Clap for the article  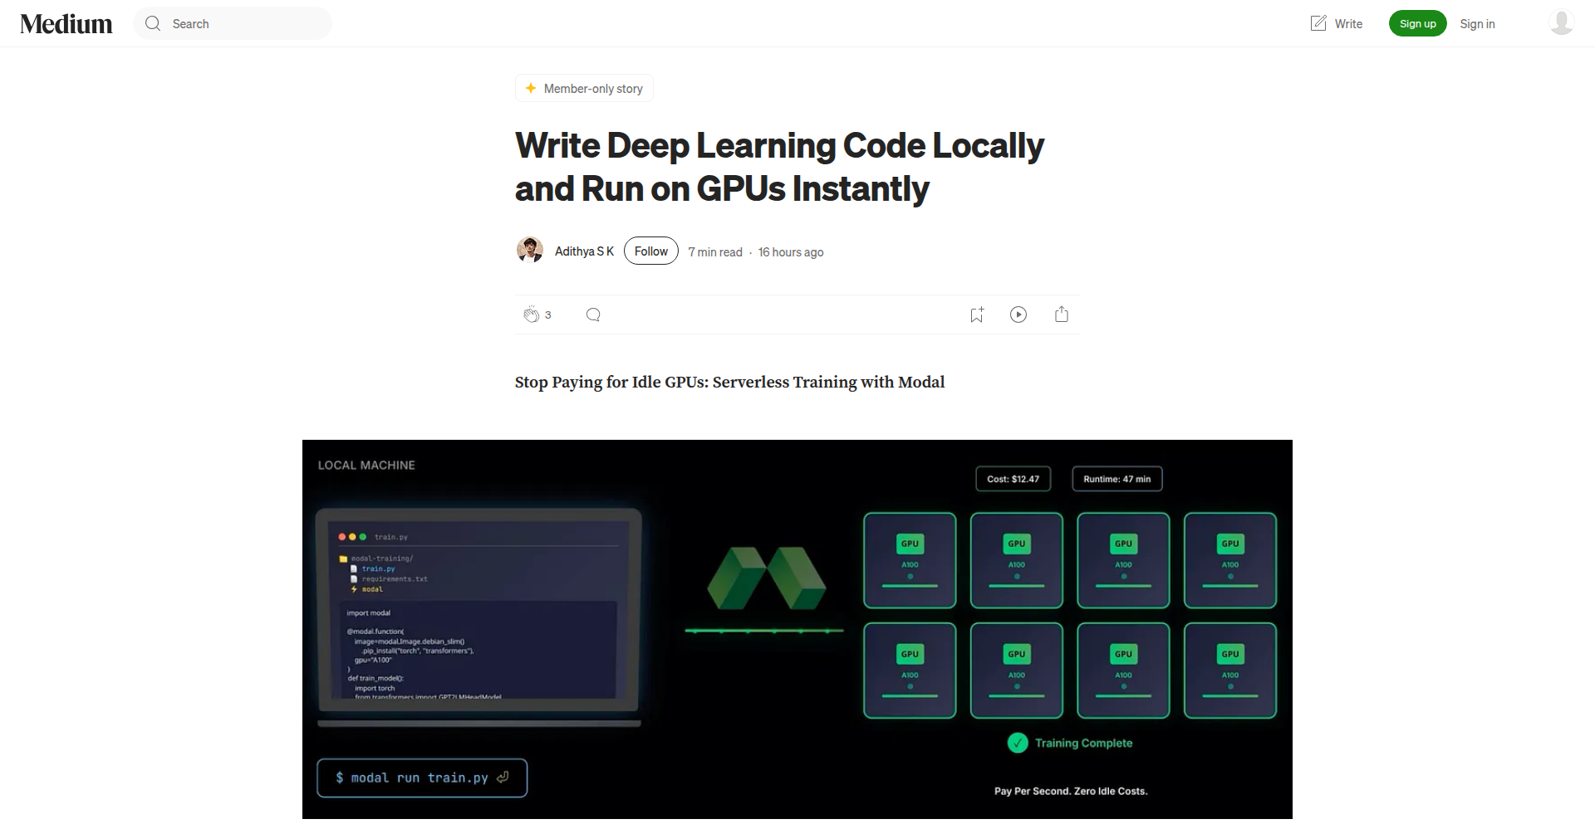pos(532,314)
